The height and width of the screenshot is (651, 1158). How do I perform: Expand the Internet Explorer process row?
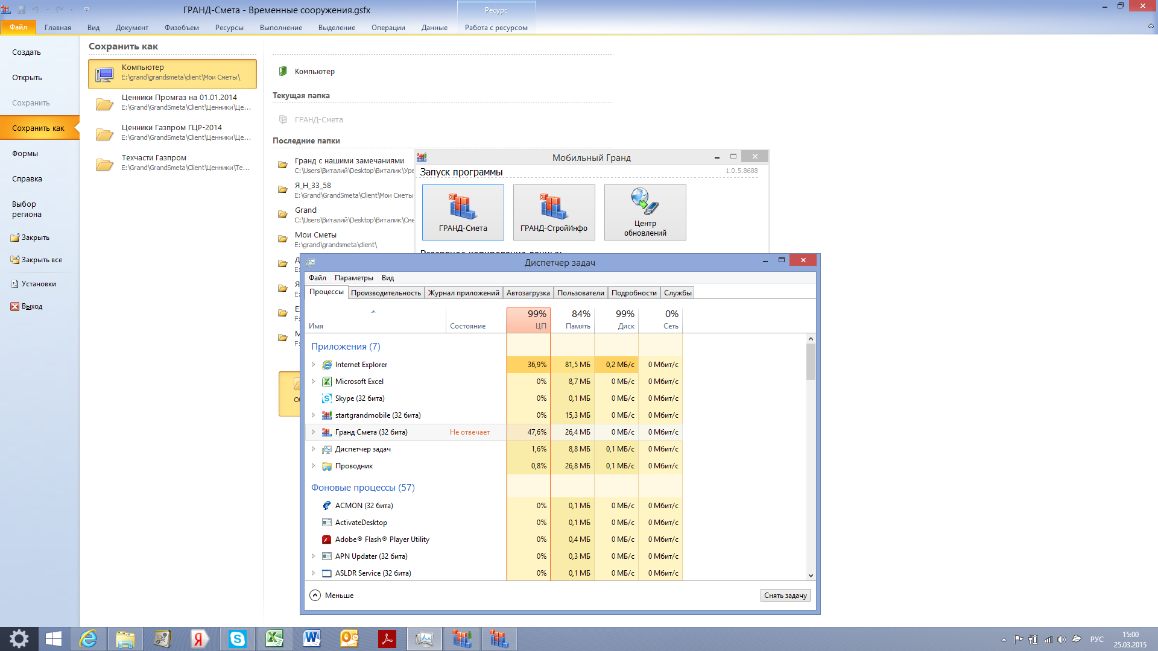[313, 365]
